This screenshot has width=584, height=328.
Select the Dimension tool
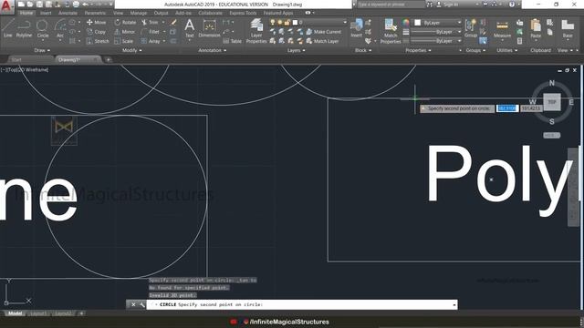pyautogui.click(x=209, y=28)
